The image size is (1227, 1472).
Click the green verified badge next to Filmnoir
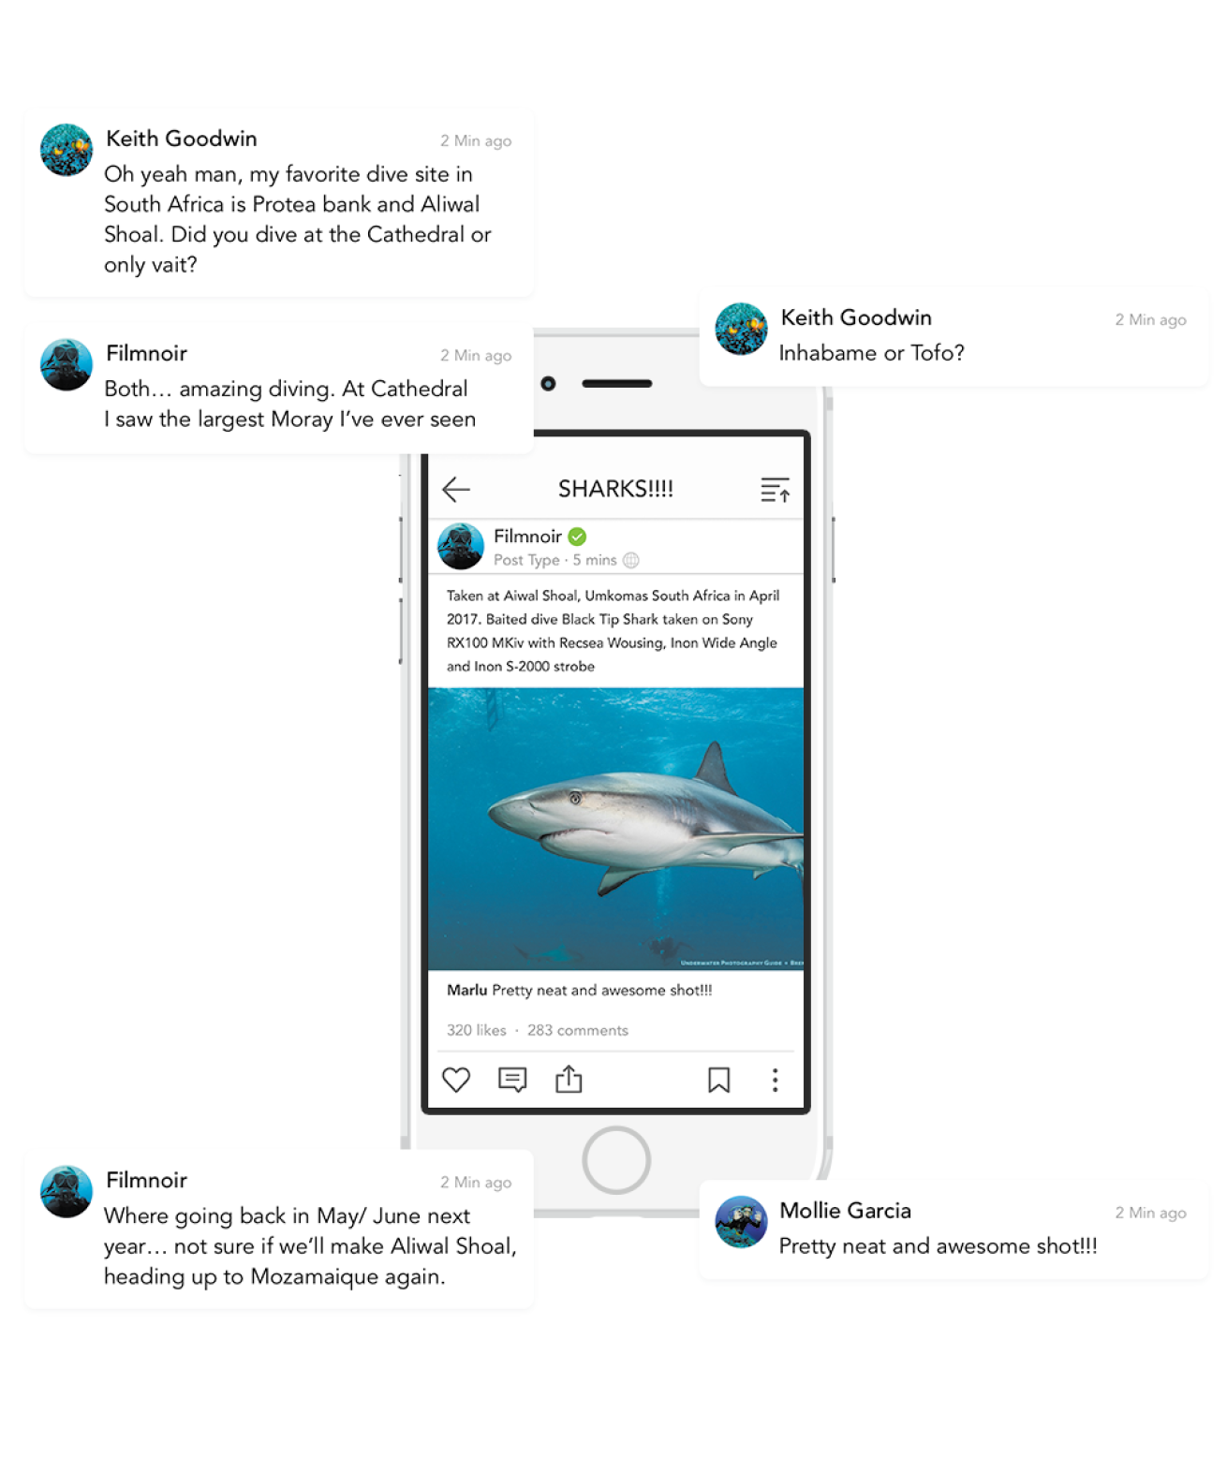click(x=577, y=537)
